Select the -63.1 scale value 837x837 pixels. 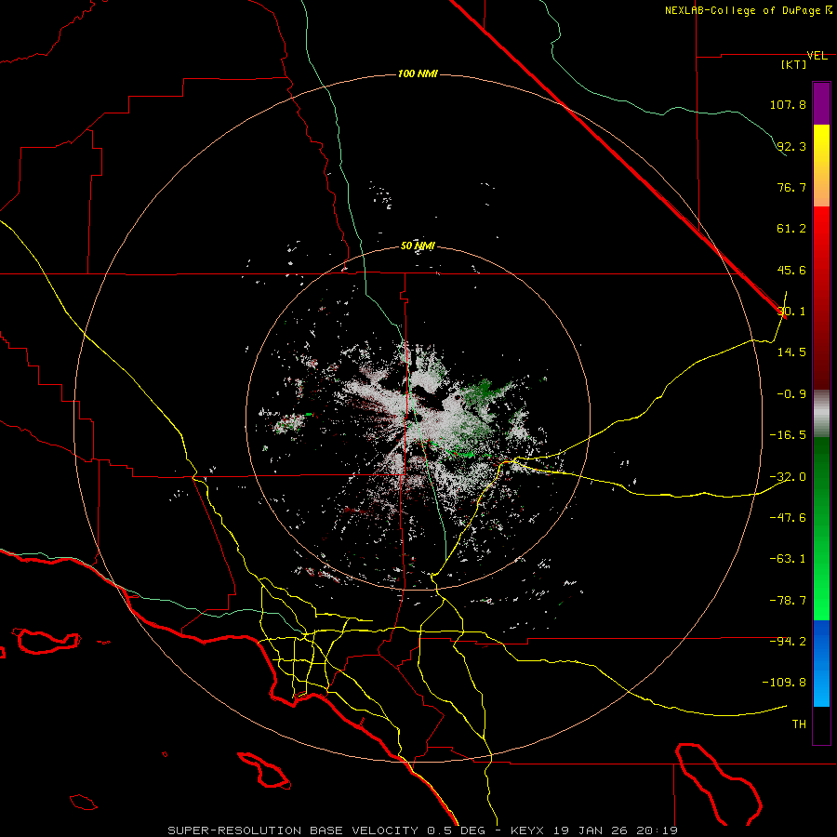pyautogui.click(x=788, y=559)
